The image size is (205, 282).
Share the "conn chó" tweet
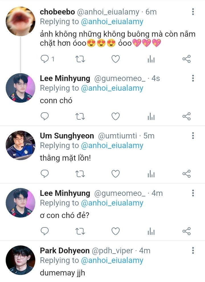tap(186, 116)
